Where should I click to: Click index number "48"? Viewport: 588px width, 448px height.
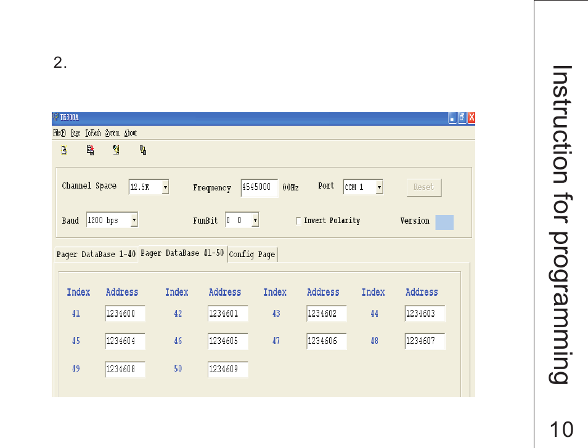[374, 341]
